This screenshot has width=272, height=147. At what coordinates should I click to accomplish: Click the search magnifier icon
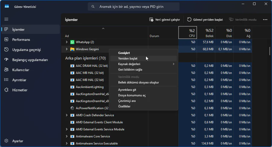point(93,7)
